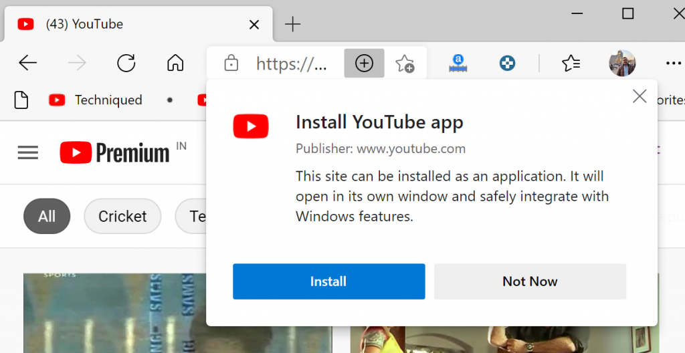The image size is (685, 353).
Task: Open a new browser tab
Action: [292, 24]
